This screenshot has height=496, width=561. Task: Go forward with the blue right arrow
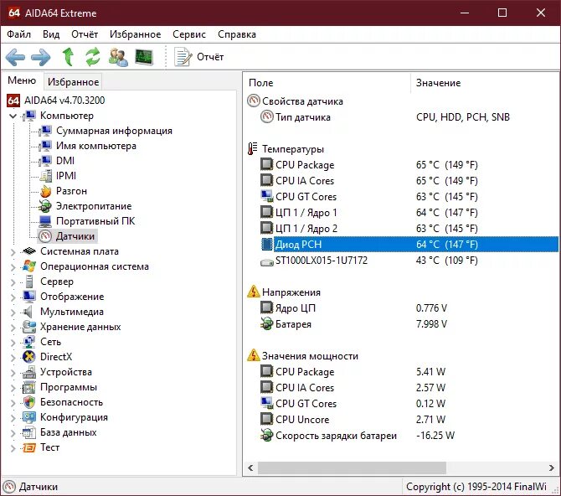[x=41, y=57]
